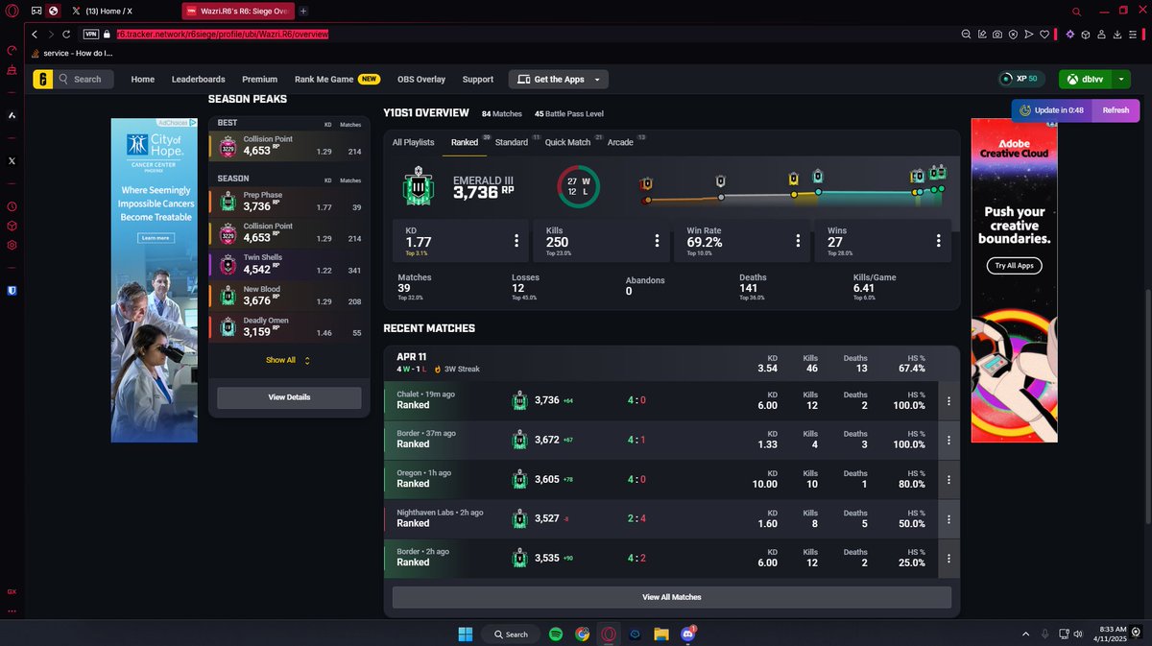Viewport: 1152px width, 646px height.
Task: Select the Ranked playlist tab
Action: (465, 142)
